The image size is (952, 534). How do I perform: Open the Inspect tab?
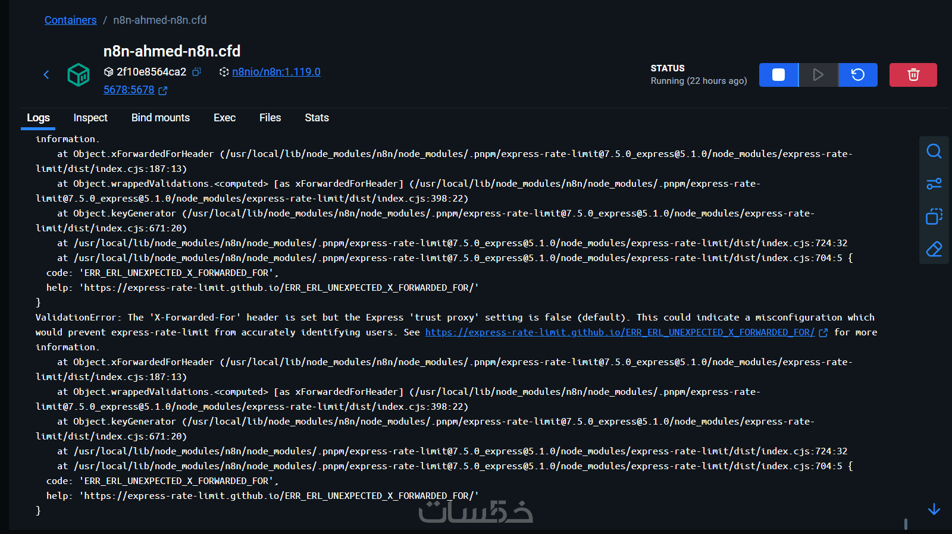coord(90,118)
